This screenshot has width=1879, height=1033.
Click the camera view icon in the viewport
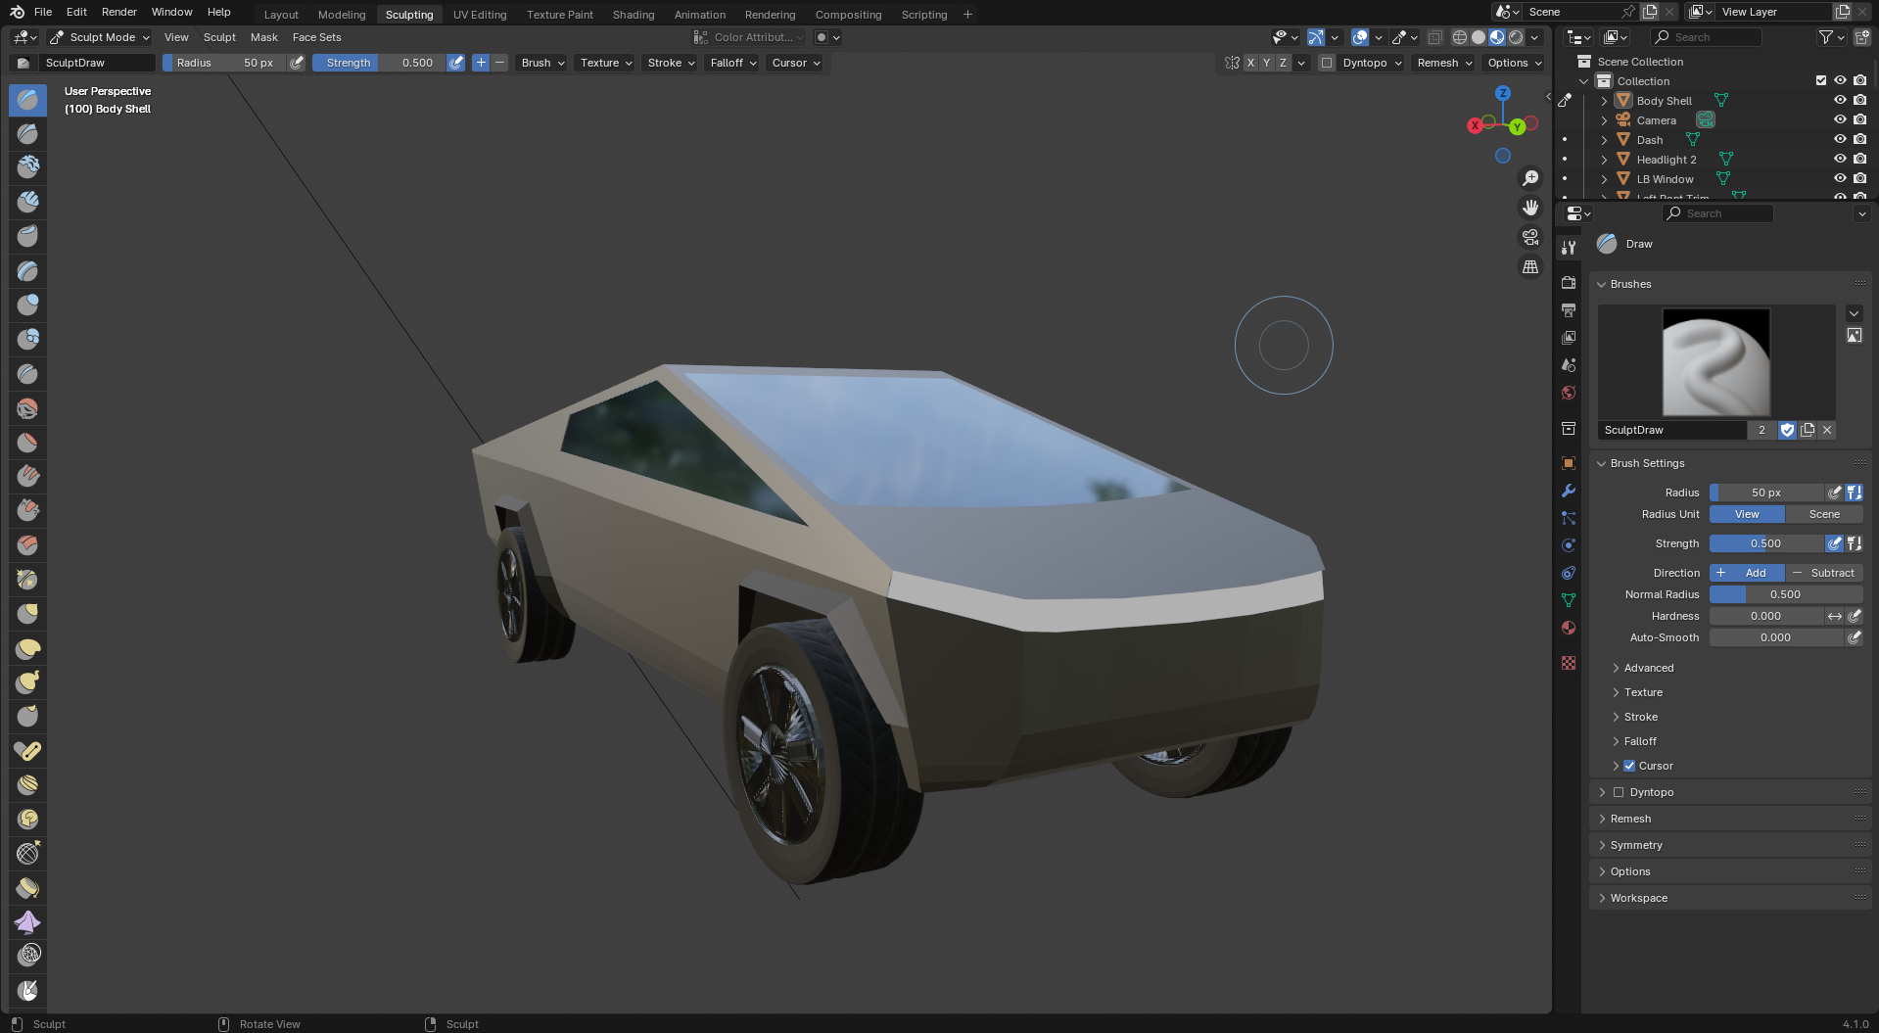1529,237
